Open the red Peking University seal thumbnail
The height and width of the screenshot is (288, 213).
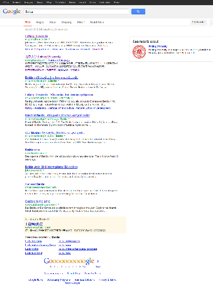click(139, 52)
